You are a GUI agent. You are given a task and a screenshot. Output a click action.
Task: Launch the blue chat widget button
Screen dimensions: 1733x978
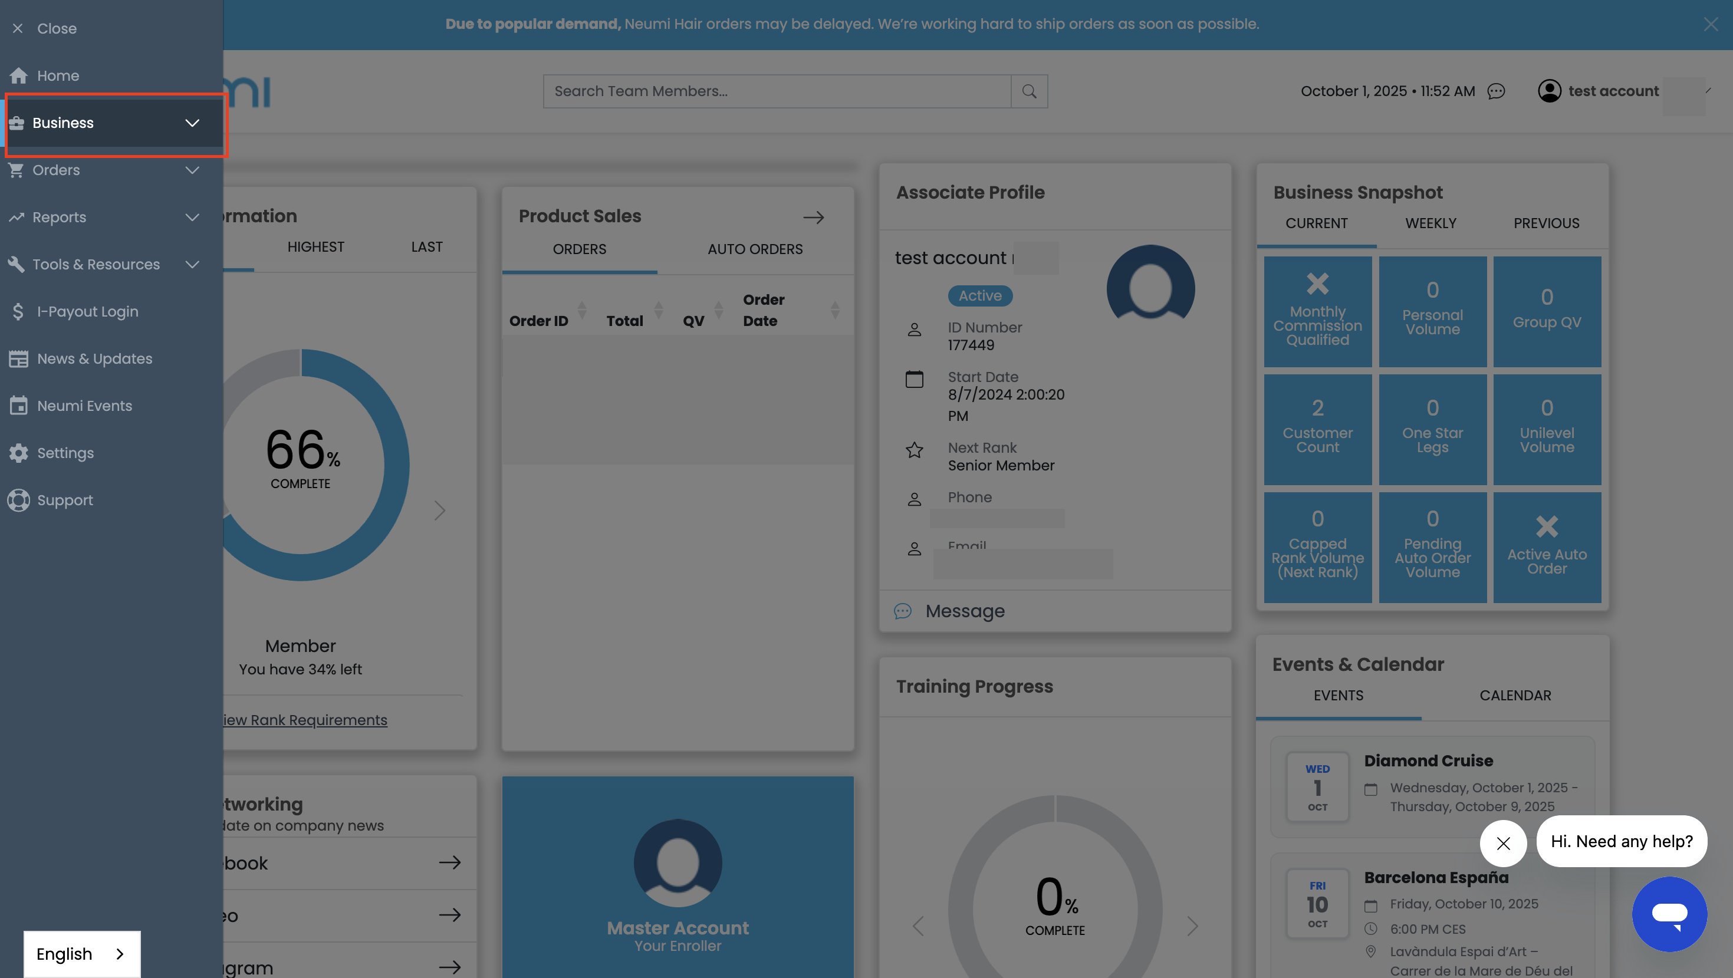1669,913
